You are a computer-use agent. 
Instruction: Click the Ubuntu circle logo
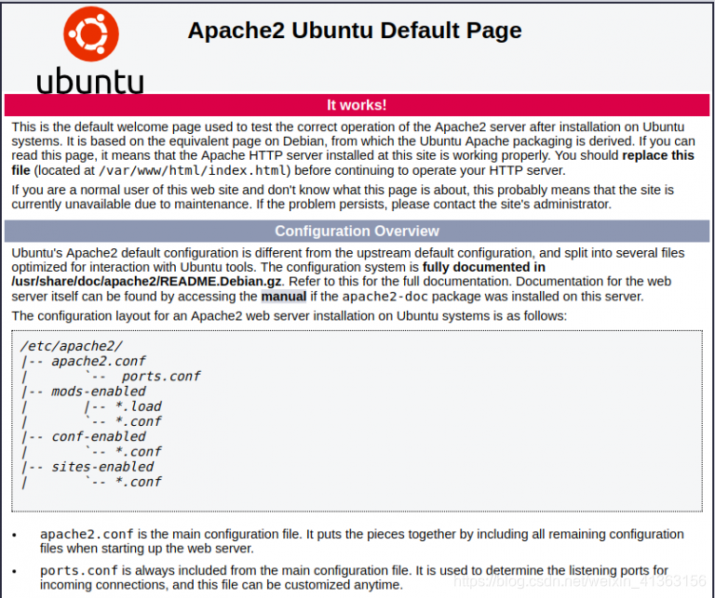click(91, 34)
